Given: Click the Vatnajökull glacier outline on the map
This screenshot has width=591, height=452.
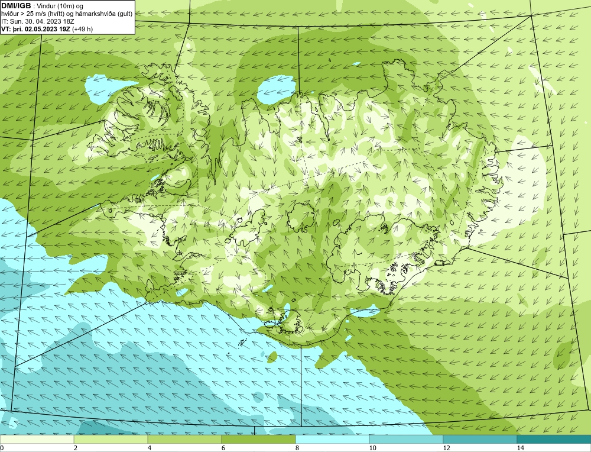Looking at the screenshot, I should pos(385,254).
